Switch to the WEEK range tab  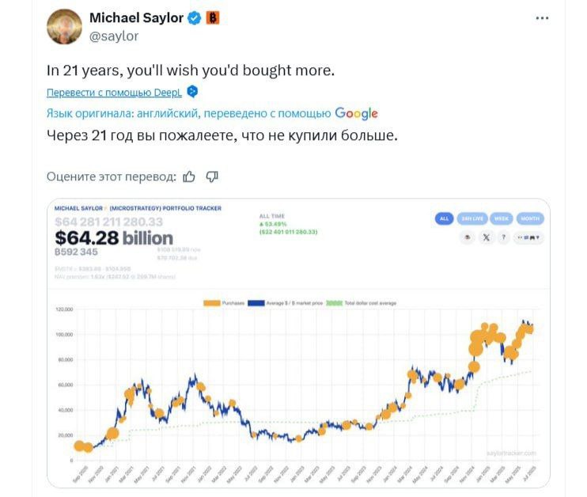[x=502, y=218]
